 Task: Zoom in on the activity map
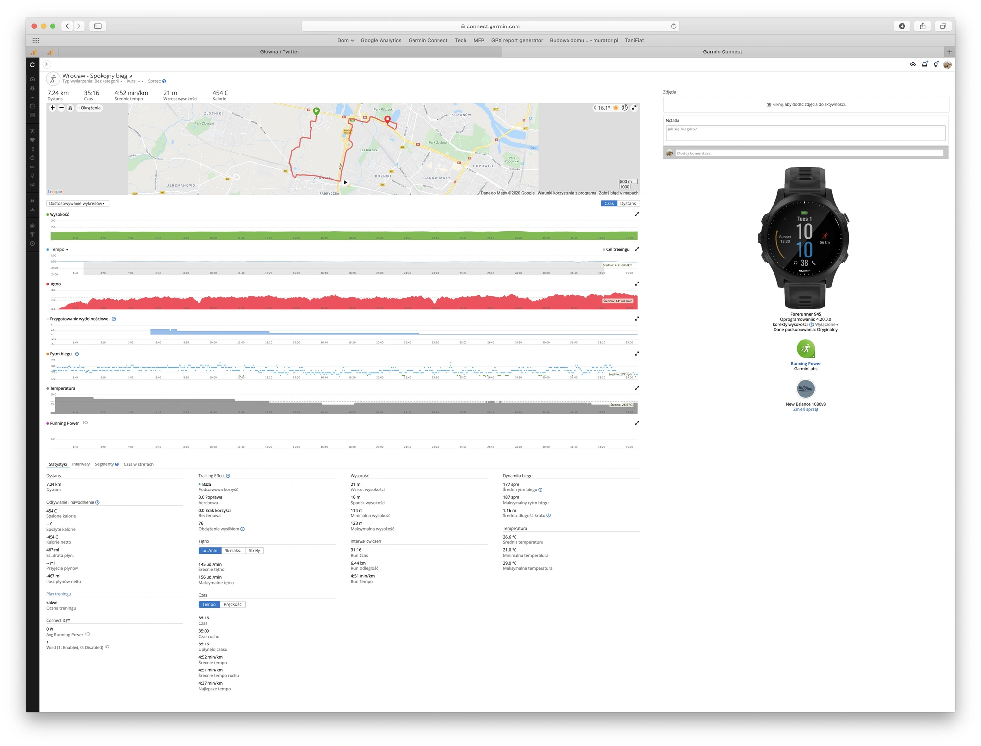[52, 108]
